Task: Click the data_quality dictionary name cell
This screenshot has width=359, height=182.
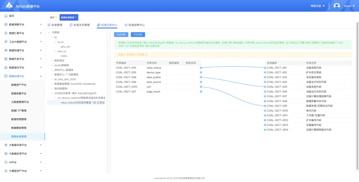Action: [154, 77]
